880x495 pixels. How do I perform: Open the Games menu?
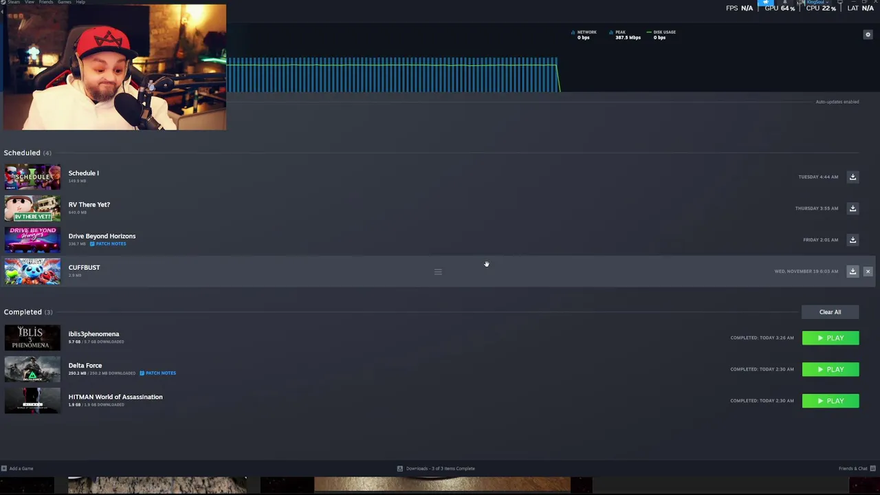[x=64, y=2]
